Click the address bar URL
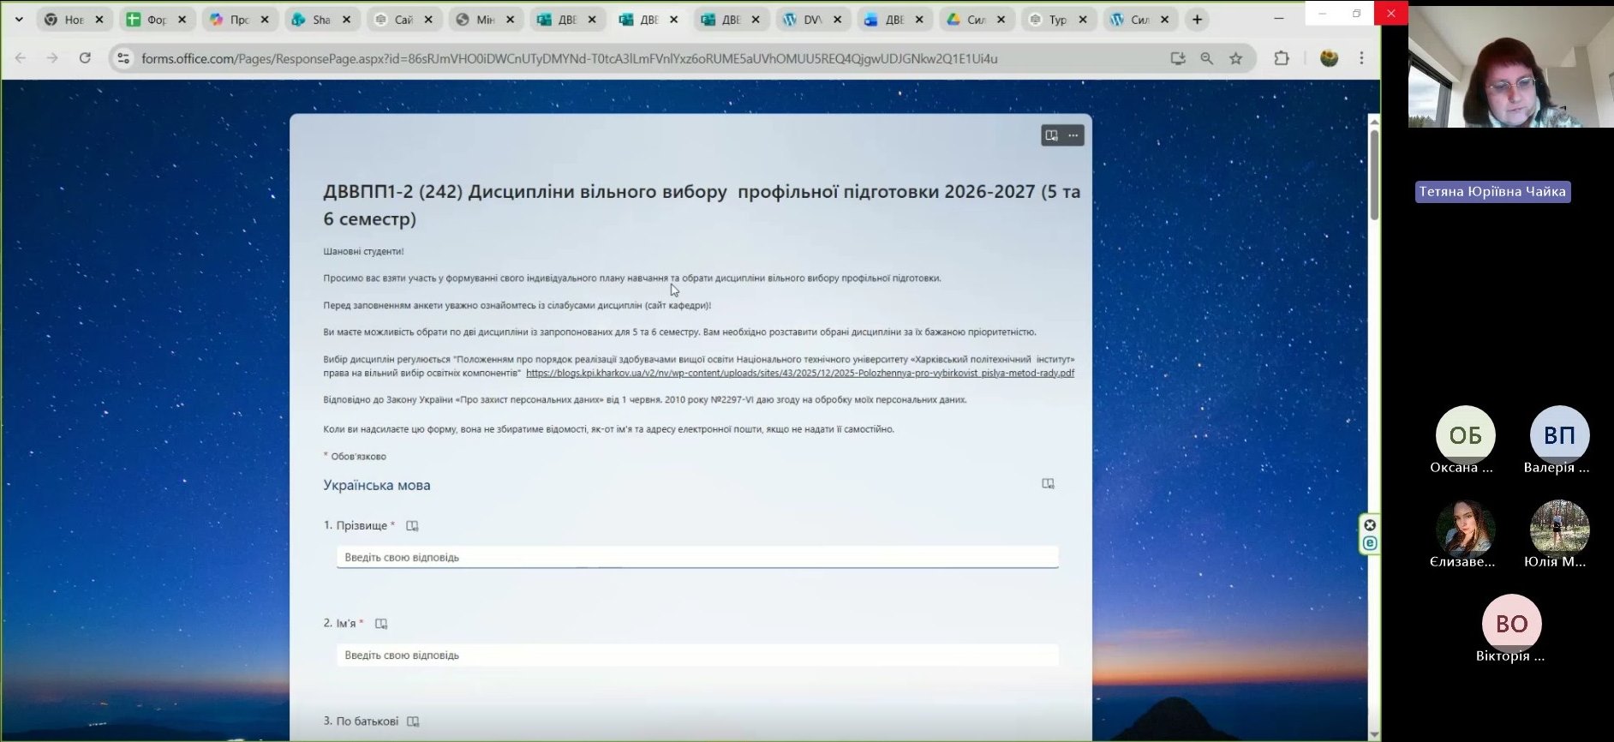 pyautogui.click(x=569, y=58)
